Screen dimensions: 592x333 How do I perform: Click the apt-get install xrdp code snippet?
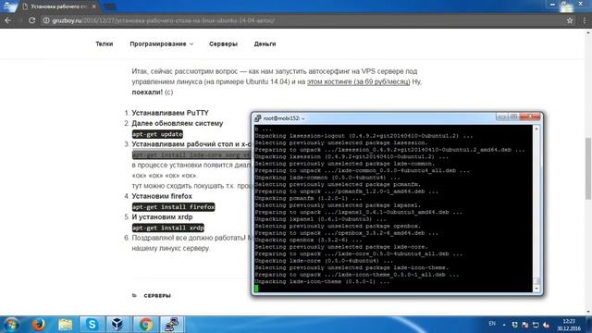pyautogui.click(x=168, y=228)
